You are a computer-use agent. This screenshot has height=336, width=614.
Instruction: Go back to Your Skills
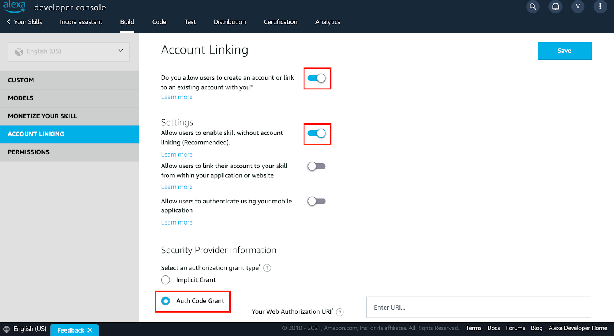point(25,22)
